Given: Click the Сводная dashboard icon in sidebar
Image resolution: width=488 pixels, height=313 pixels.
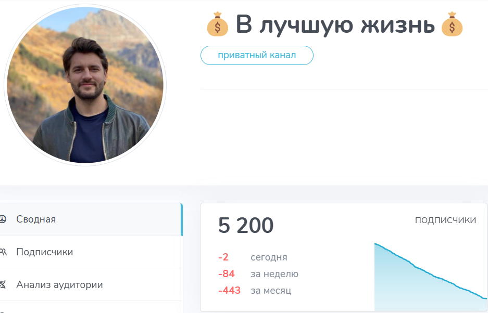Looking at the screenshot, I should [x=3, y=219].
